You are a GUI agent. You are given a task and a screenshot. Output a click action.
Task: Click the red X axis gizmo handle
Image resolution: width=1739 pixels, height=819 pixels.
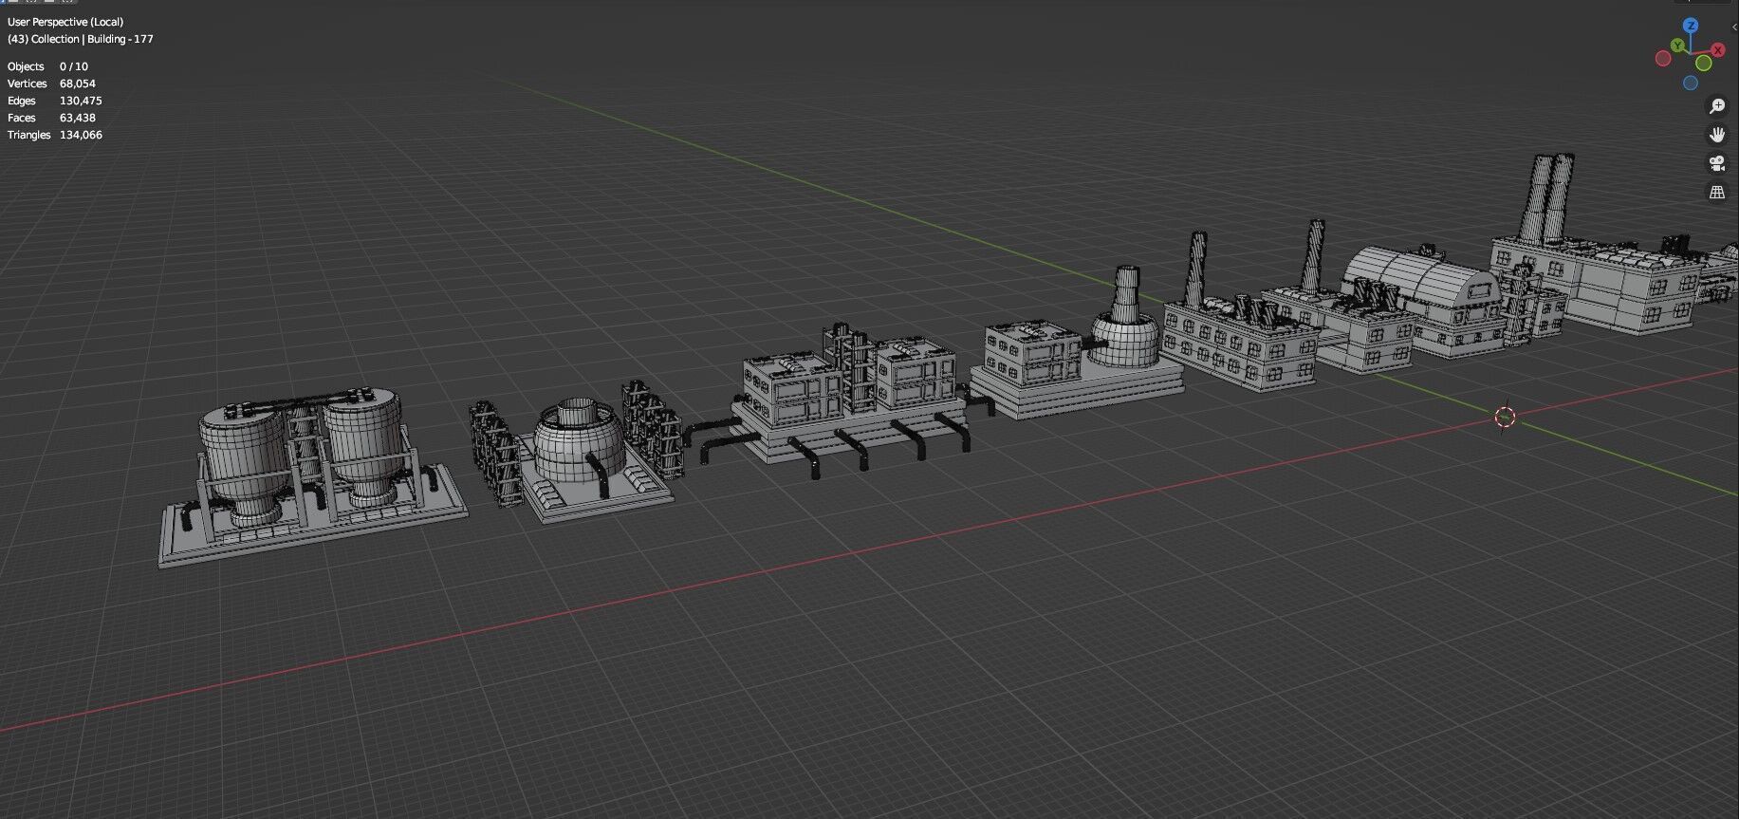click(1717, 50)
